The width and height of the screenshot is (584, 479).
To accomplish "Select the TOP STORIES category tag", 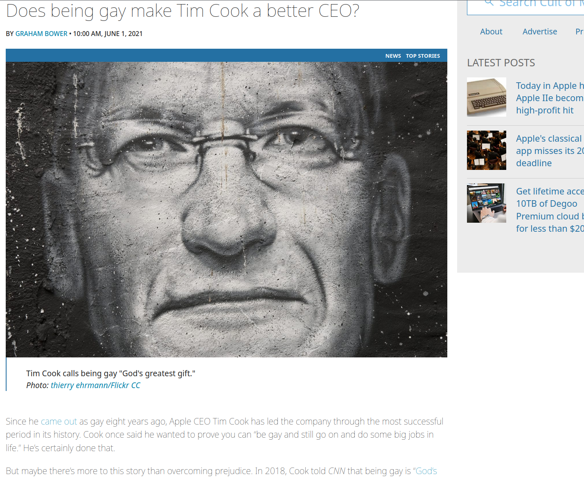I will pyautogui.click(x=423, y=56).
